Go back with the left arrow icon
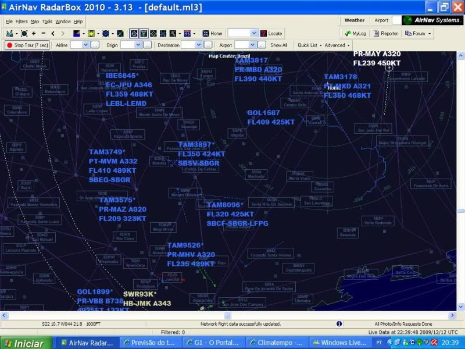The height and width of the screenshot is (349, 465). (53, 34)
